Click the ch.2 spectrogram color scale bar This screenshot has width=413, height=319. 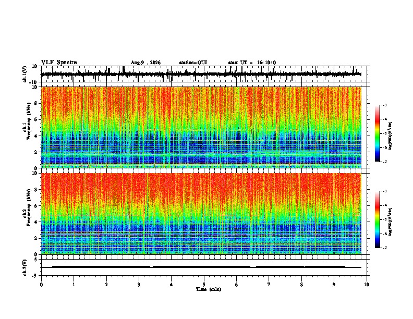coord(378,219)
